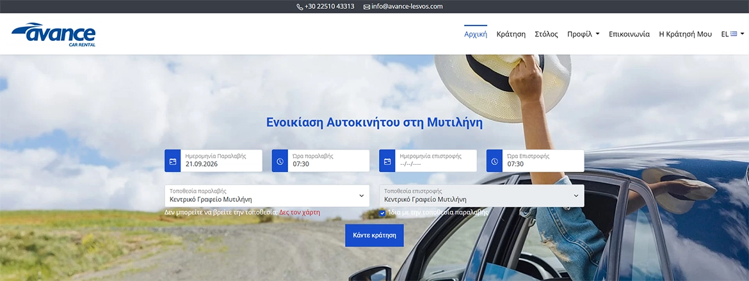Click the Ώρα Επιστροφής time field
Viewport: 749px width, 281px height.
click(543, 161)
